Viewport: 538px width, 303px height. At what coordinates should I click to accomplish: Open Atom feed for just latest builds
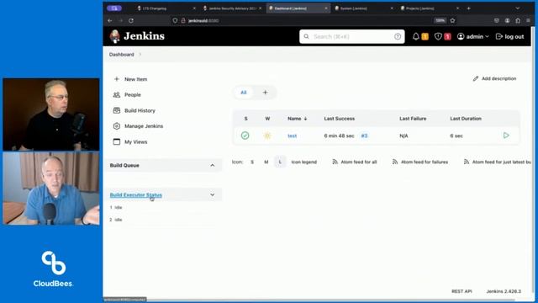[x=498, y=162]
